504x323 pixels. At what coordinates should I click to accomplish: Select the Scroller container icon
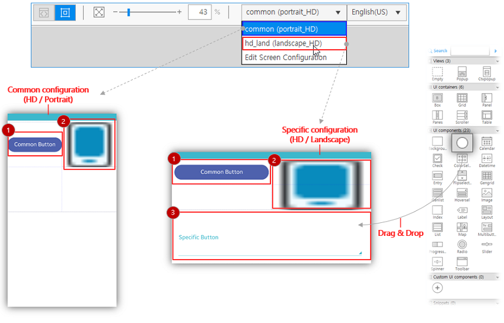(462, 116)
